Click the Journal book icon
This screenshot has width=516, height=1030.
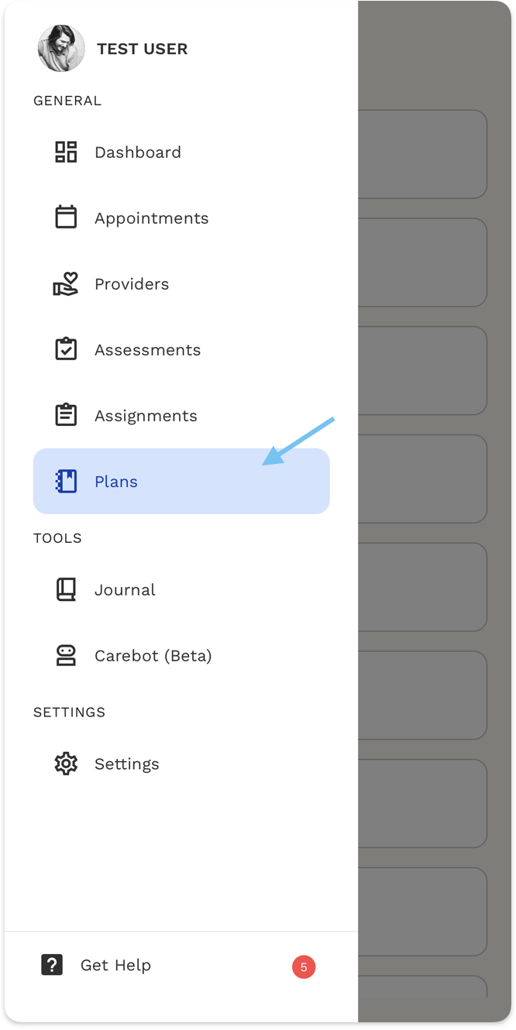click(66, 590)
